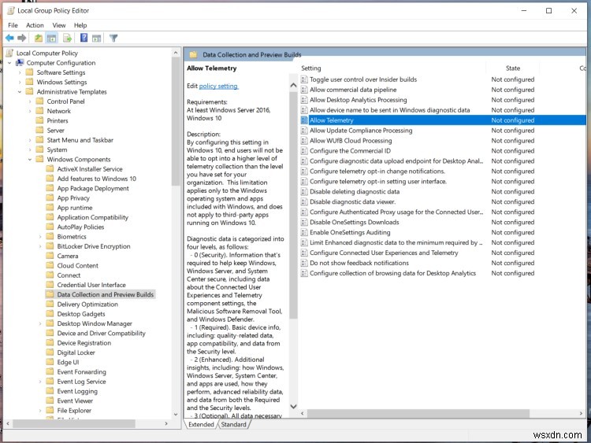The image size is (591, 443).
Task: Select the Event Viewer tree item
Action: 75,401
